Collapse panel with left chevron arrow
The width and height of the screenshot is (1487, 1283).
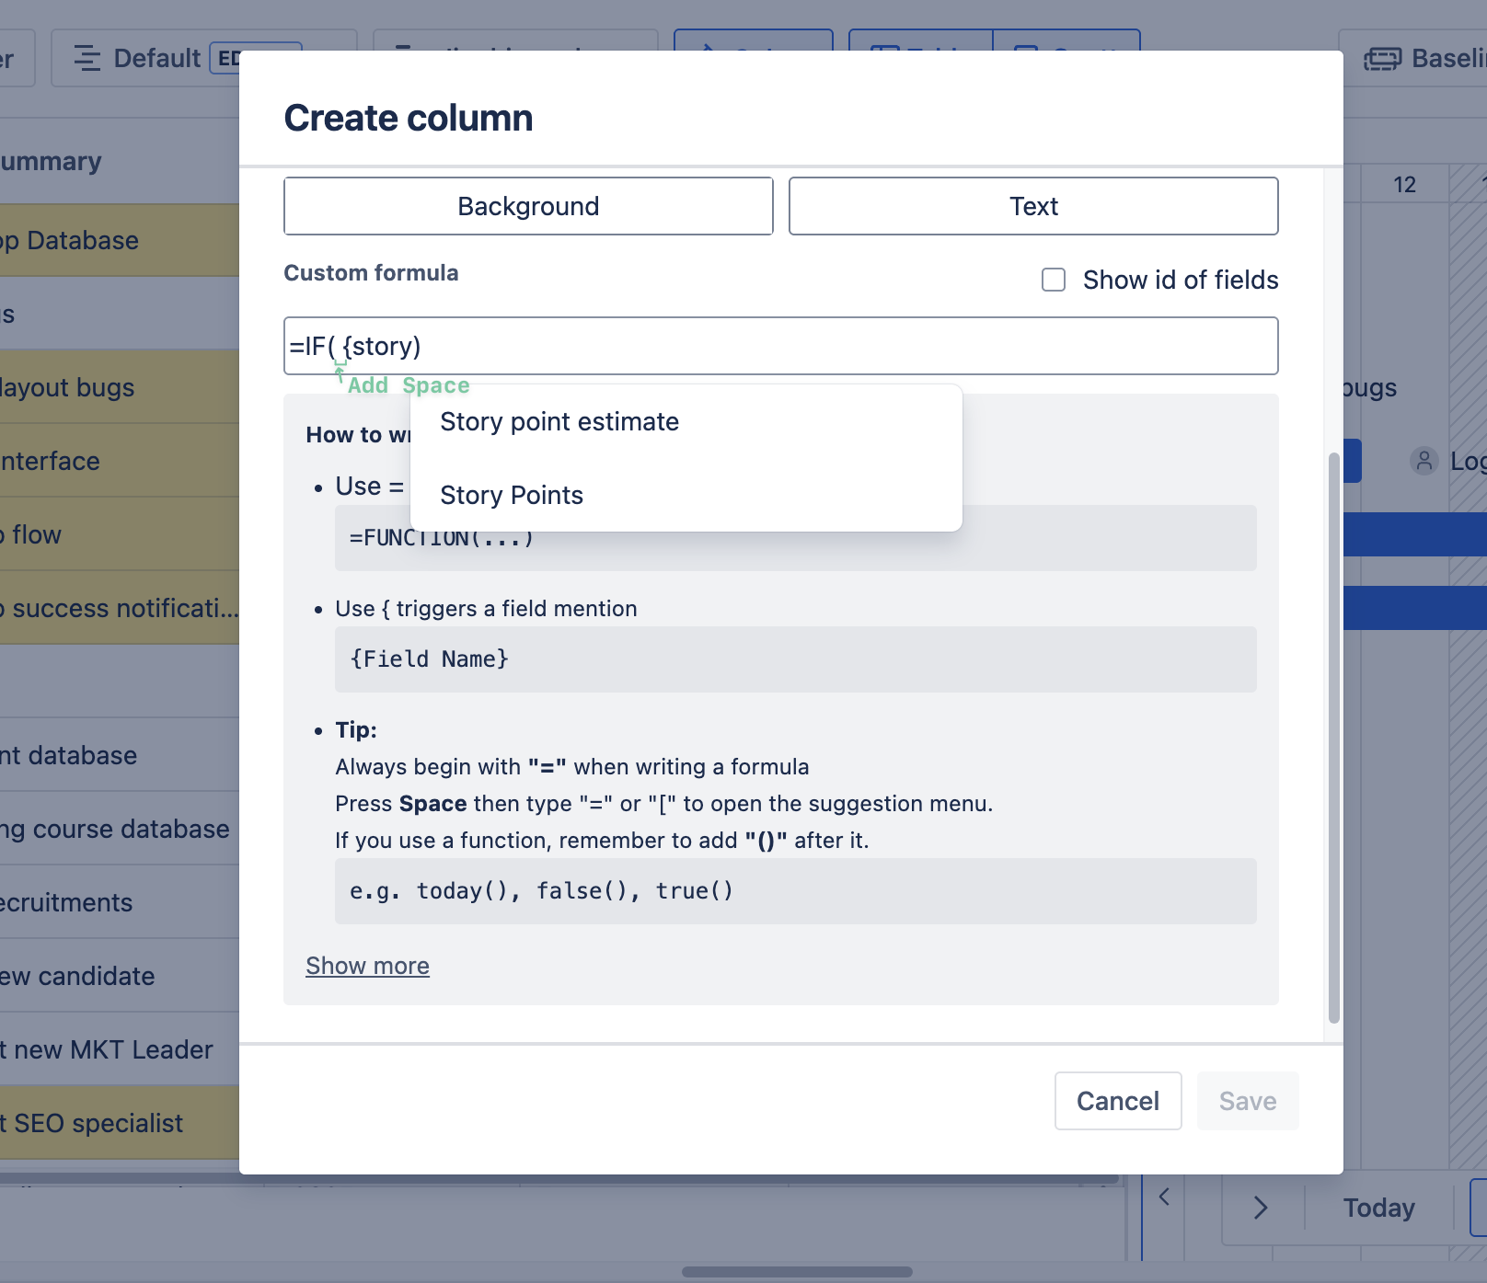(x=1164, y=1197)
